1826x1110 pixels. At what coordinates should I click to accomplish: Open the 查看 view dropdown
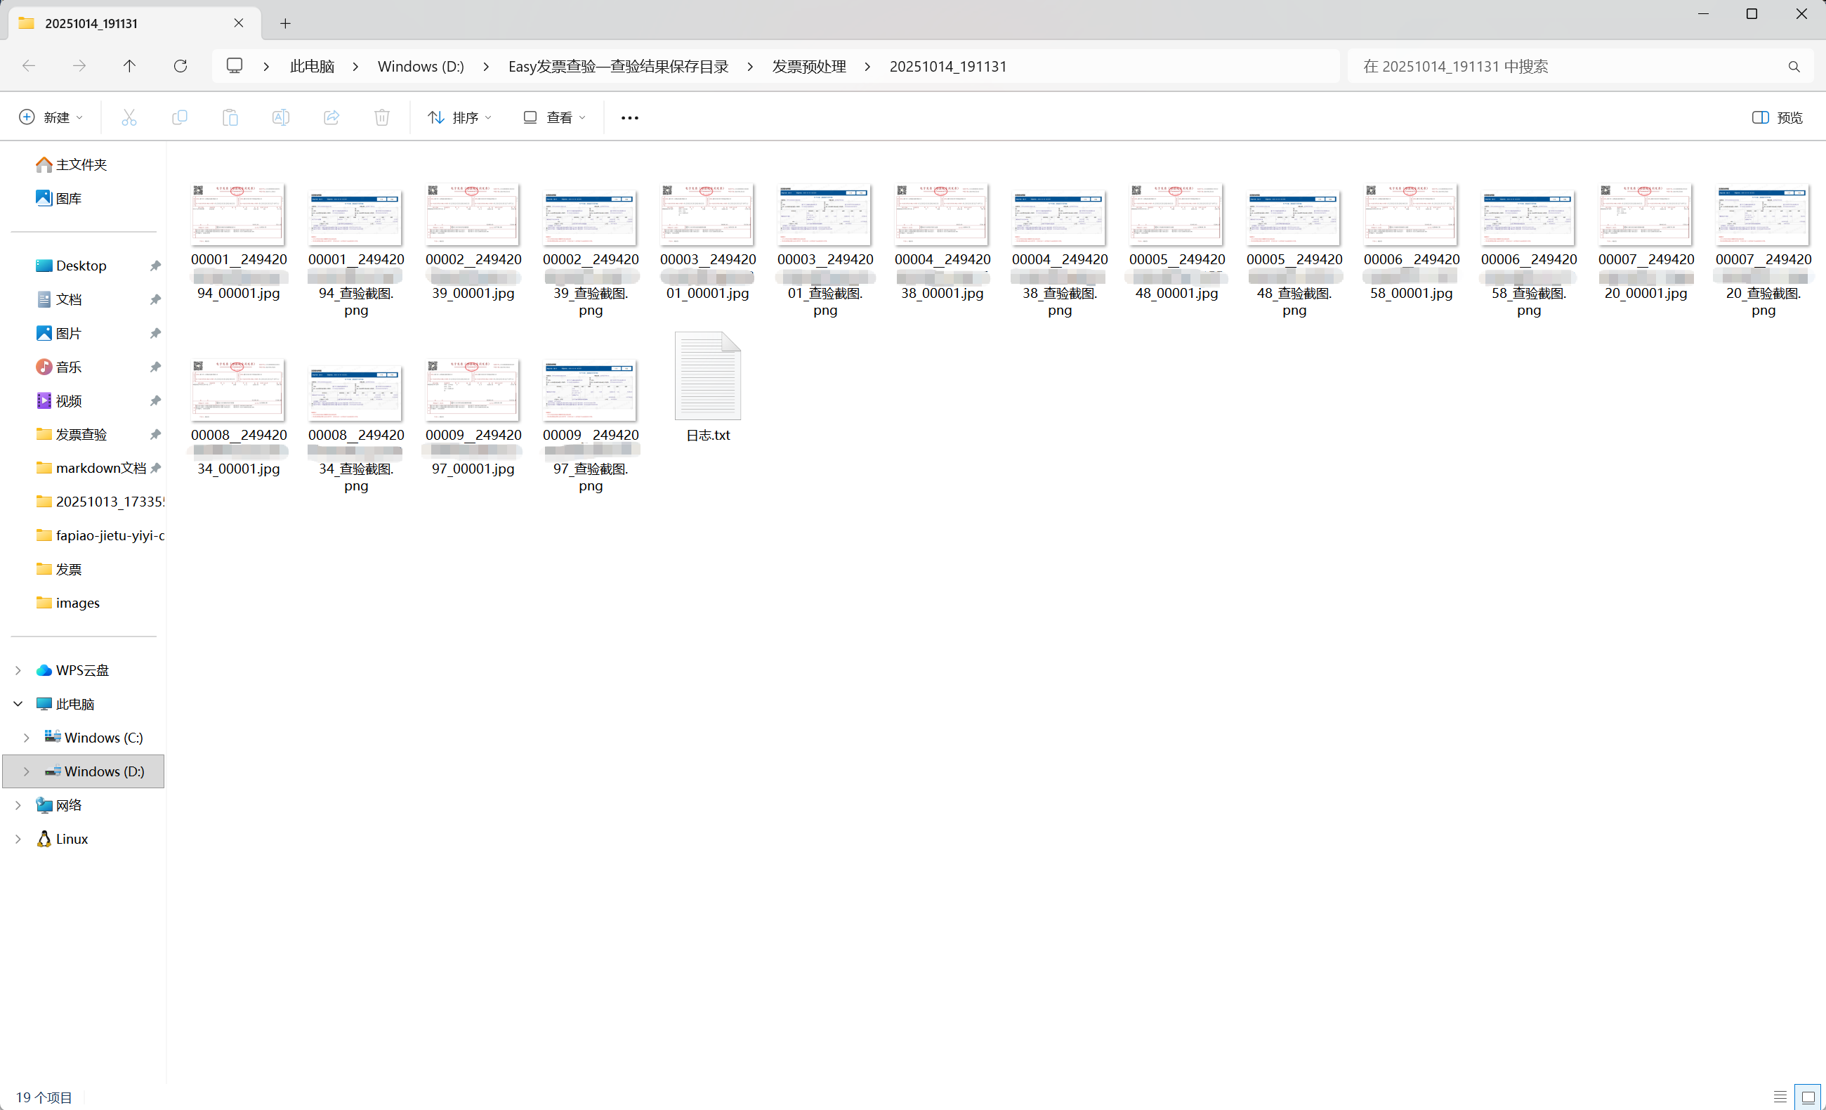coord(554,117)
